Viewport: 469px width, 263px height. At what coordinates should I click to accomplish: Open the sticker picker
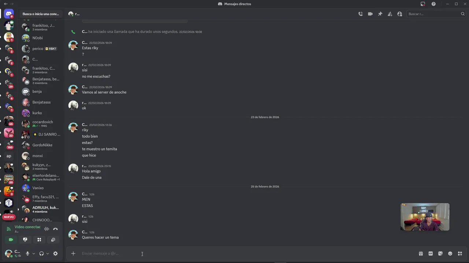point(440,254)
